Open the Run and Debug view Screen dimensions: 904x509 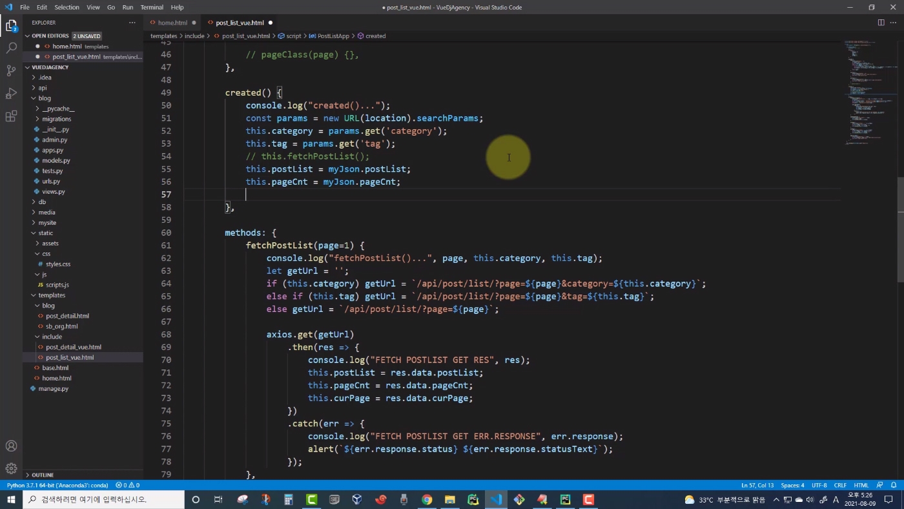[11, 94]
